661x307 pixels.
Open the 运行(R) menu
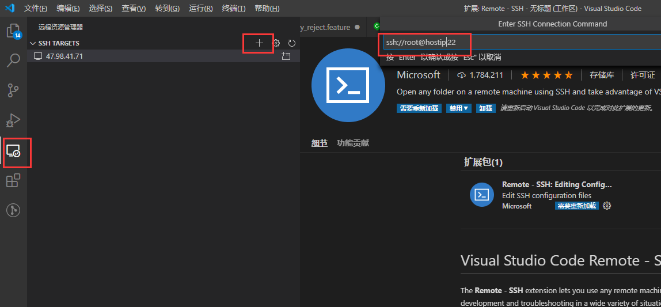200,9
